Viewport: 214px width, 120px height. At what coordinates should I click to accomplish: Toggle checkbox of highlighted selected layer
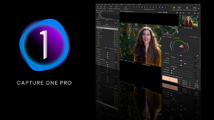97,27
